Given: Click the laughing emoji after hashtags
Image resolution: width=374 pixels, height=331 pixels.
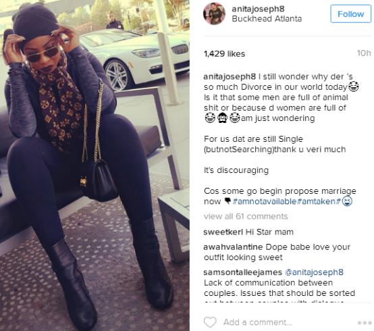Looking at the screenshot, I should click(x=347, y=201).
